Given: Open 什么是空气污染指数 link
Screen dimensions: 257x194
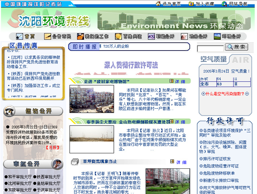Looking at the screenshot, I should [225, 94].
